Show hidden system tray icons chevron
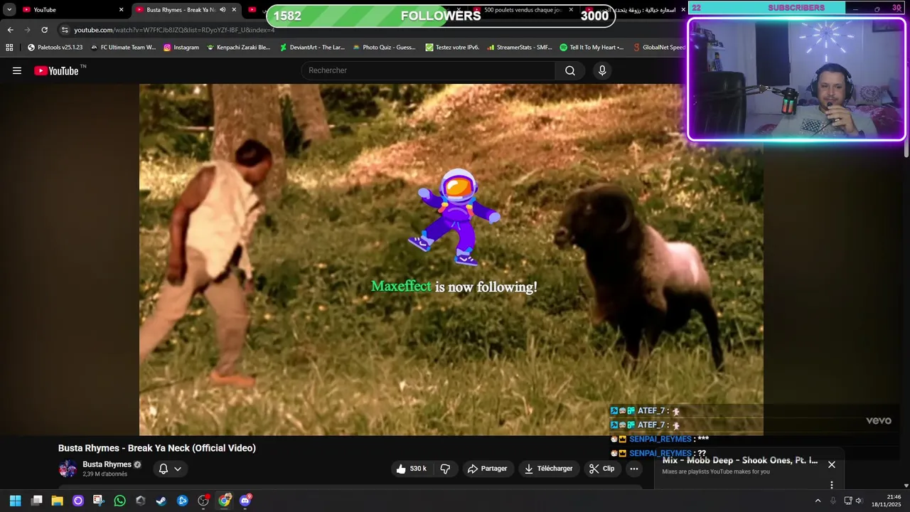 pyautogui.click(x=818, y=501)
